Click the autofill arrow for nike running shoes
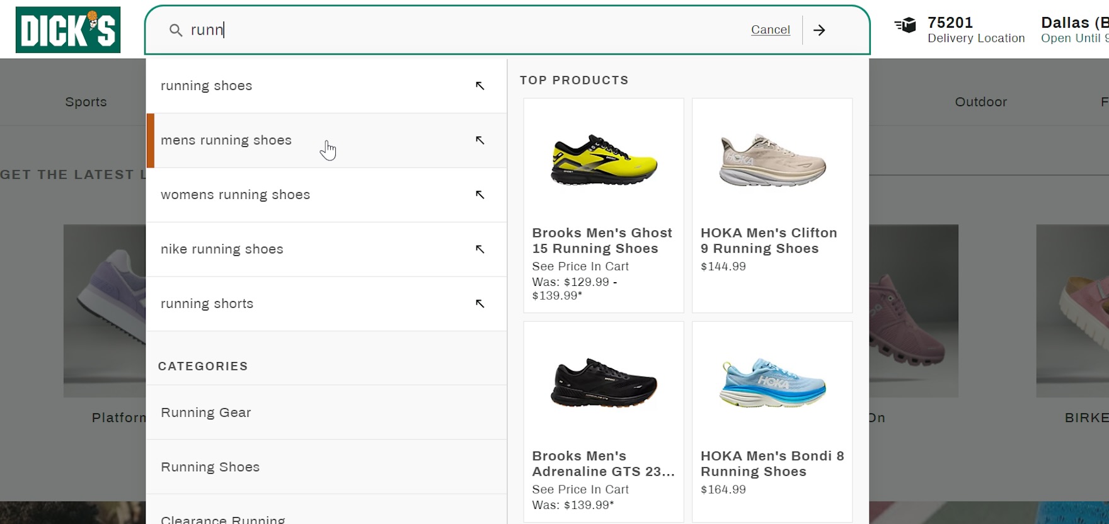The width and height of the screenshot is (1109, 524). pyautogui.click(x=480, y=249)
